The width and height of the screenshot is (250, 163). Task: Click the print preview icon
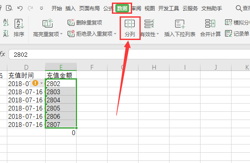pos(9,8)
